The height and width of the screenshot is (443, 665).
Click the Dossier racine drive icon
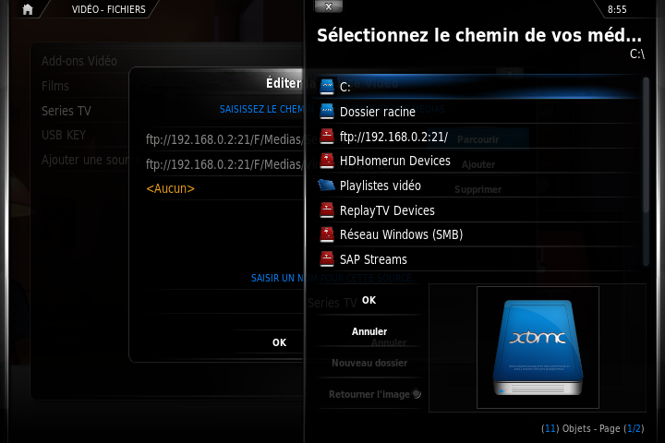[x=327, y=111]
